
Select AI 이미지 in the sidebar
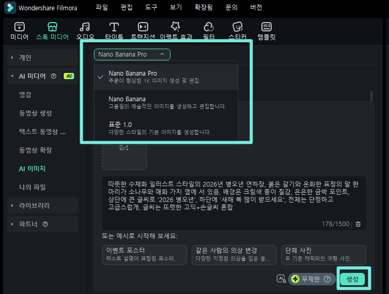pyautogui.click(x=32, y=169)
